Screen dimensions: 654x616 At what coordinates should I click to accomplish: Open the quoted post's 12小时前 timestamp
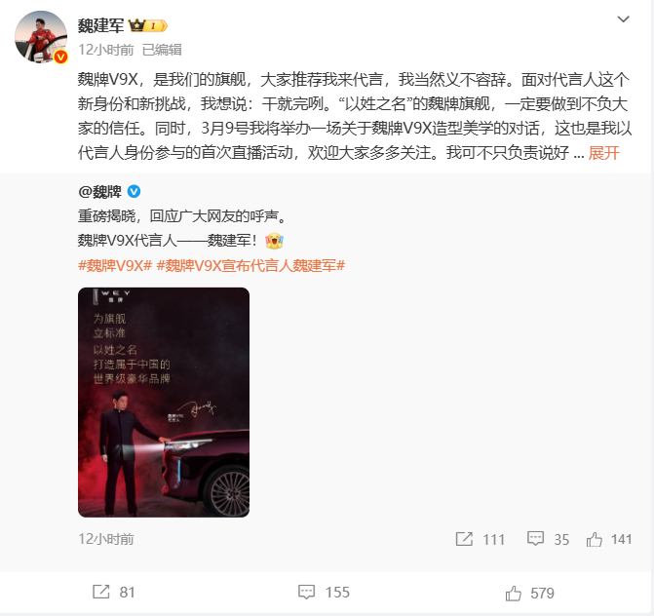(x=106, y=539)
